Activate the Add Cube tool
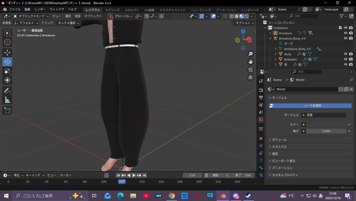Viewport: 356px width, 201px height. coord(7,110)
